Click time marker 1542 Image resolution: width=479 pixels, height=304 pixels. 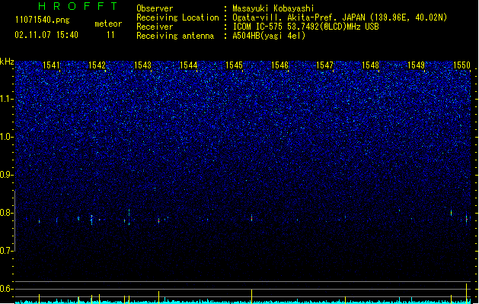pyautogui.click(x=97, y=65)
